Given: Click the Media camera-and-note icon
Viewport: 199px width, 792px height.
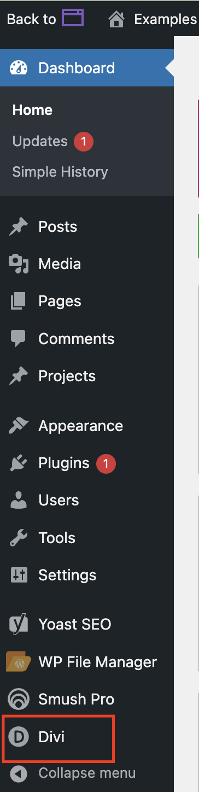Looking at the screenshot, I should pyautogui.click(x=19, y=264).
